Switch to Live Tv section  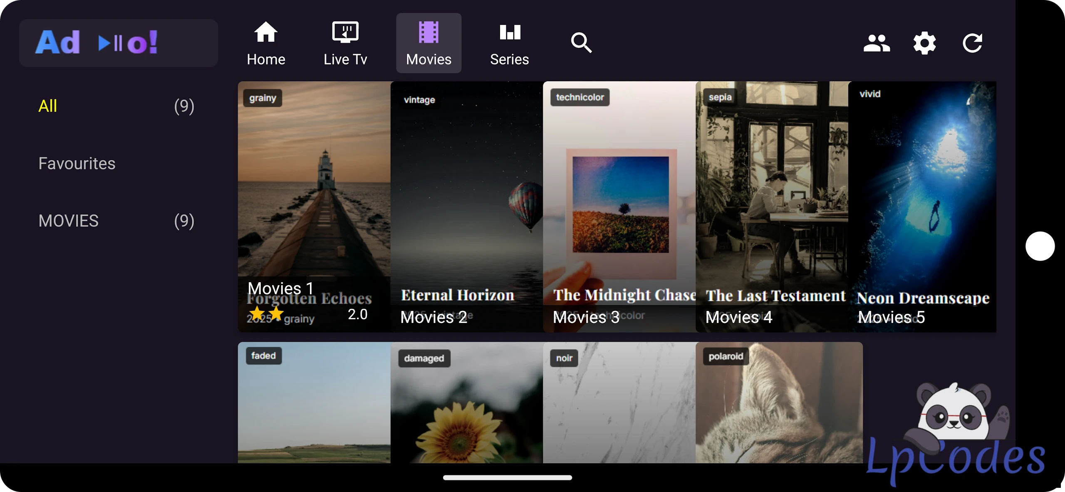[x=345, y=43]
